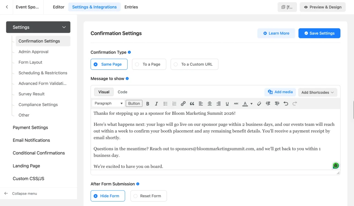Align text right
354x206 pixels.
(218, 104)
